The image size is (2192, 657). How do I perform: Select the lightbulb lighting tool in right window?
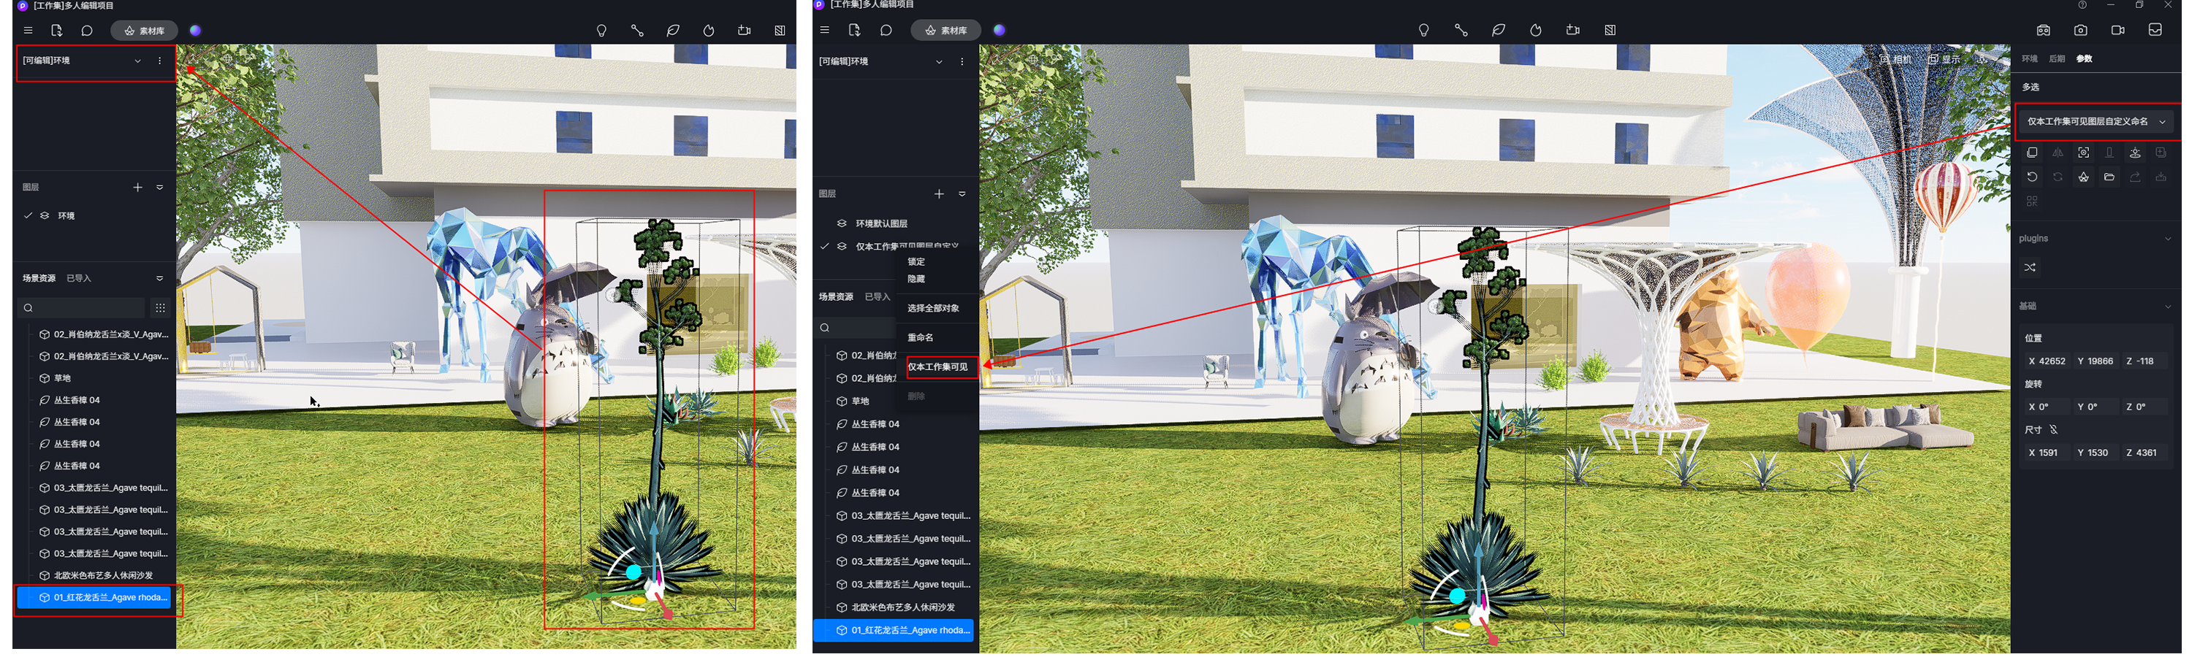1423,30
